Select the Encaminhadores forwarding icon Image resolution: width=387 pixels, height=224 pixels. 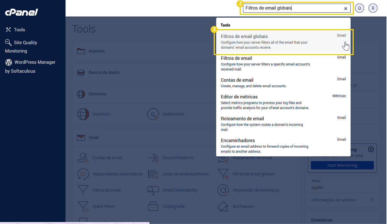(153, 157)
